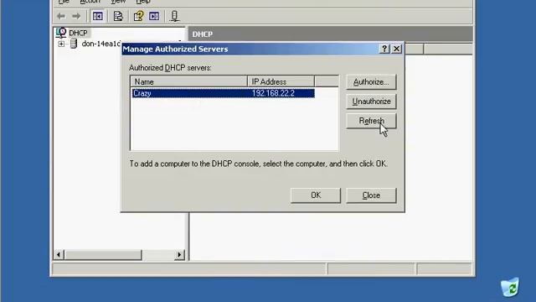Open the View menu
536x302 pixels.
pyautogui.click(x=118, y=2)
